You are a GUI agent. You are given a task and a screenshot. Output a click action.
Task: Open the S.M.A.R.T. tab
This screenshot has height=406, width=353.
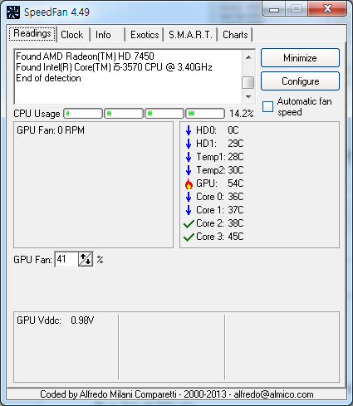[x=190, y=35]
